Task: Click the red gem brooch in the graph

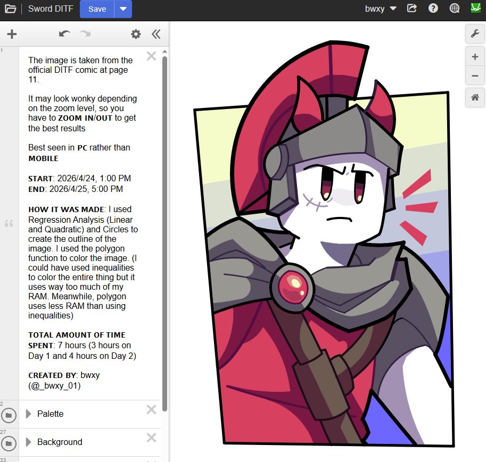Action: coord(293,287)
